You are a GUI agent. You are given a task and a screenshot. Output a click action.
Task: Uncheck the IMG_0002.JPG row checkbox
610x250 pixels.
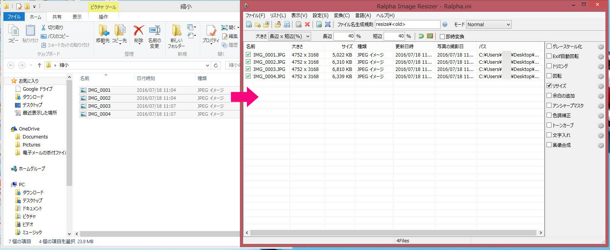[248, 62]
